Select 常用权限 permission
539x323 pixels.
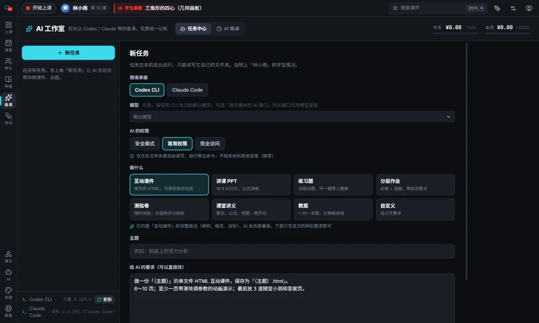[x=177, y=143]
